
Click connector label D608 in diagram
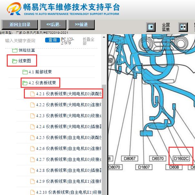pos(174,167)
